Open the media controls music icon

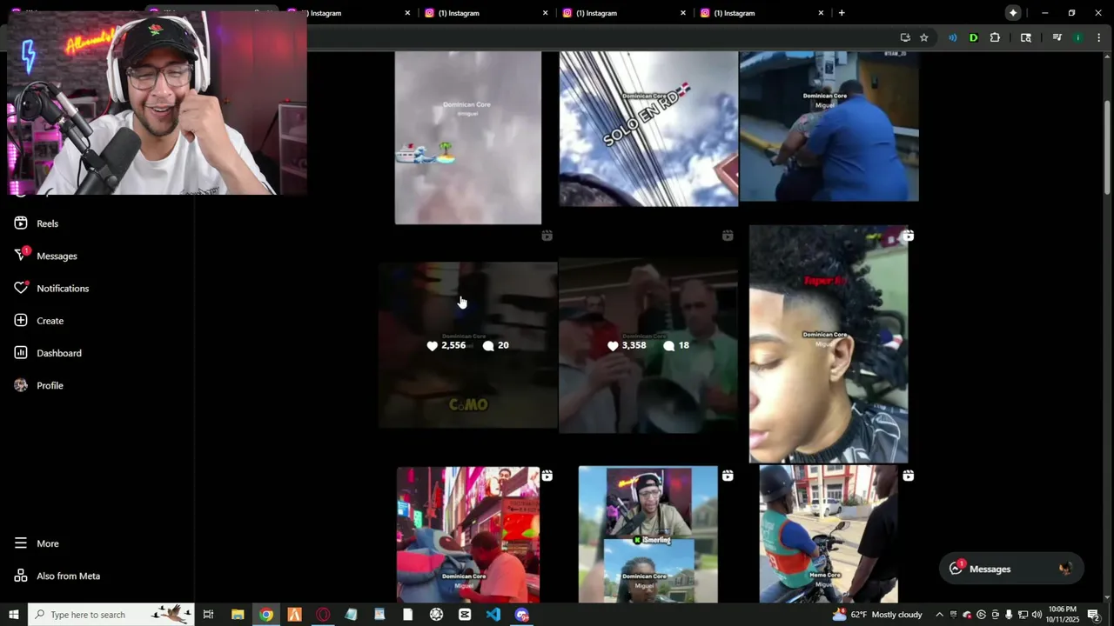coord(1057,37)
